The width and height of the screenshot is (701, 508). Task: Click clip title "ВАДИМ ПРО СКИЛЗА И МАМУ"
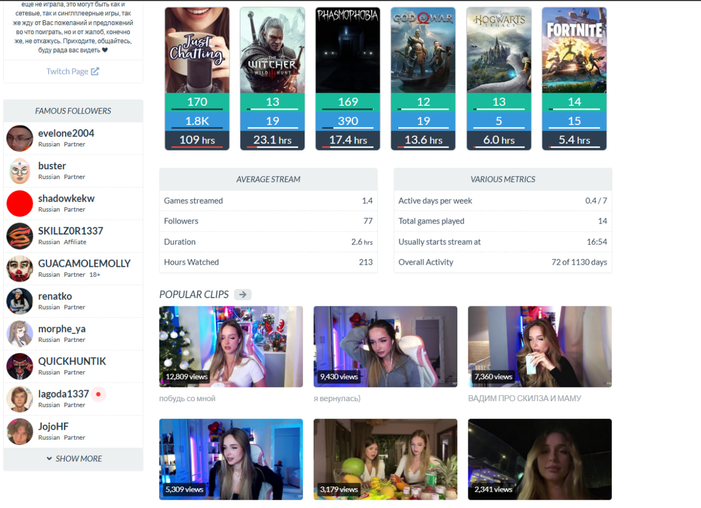[x=525, y=398]
